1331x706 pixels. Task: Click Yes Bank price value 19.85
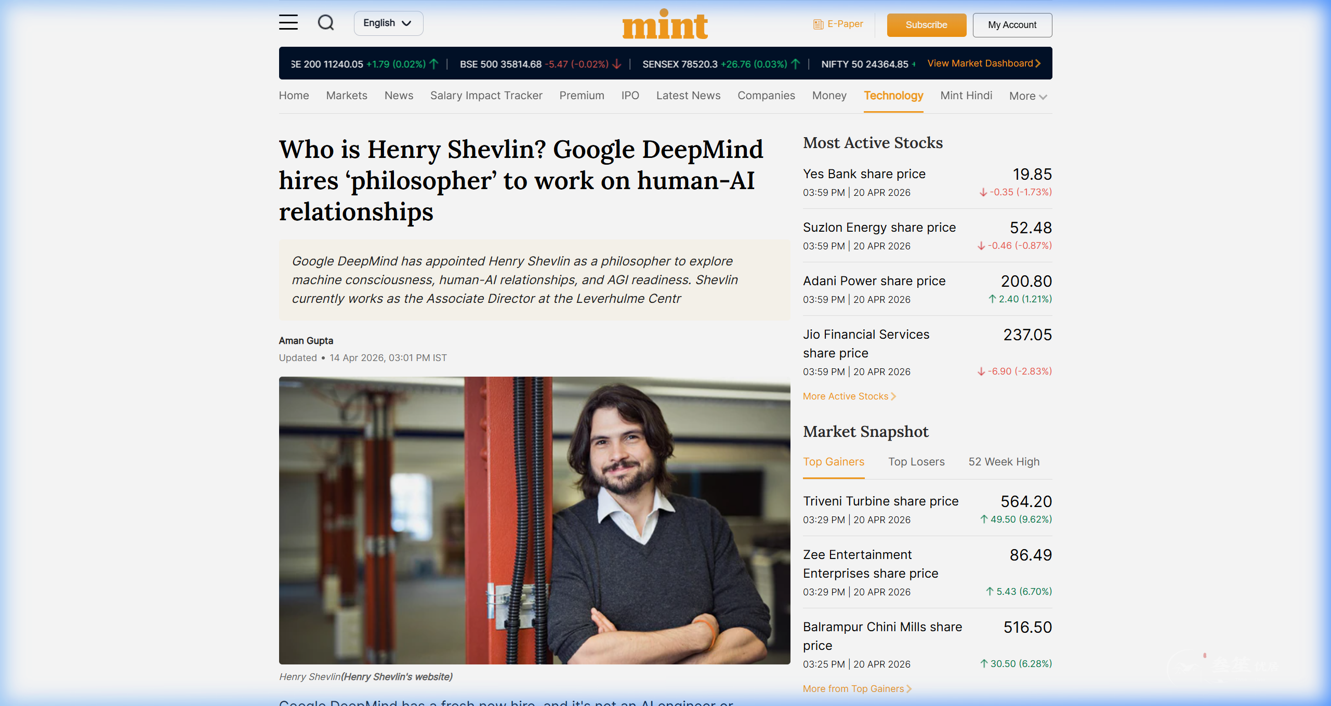click(1032, 175)
